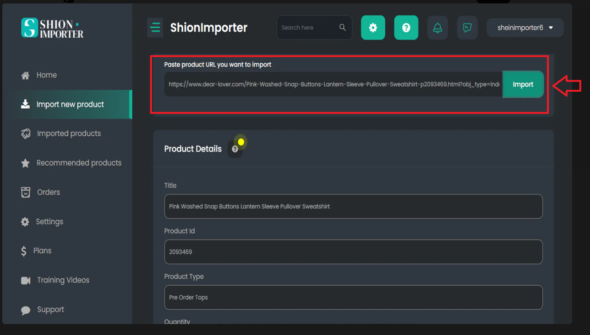Click the Product Details help icon
The image size is (590, 335).
[x=235, y=149]
